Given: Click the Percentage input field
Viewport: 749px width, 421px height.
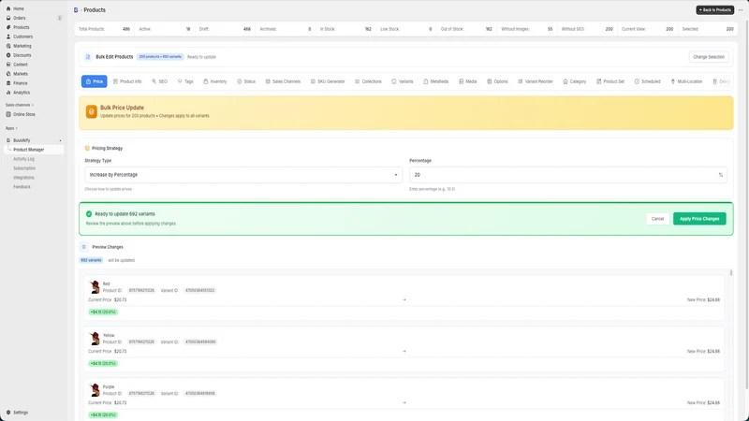Looking at the screenshot, I should pyautogui.click(x=568, y=175).
